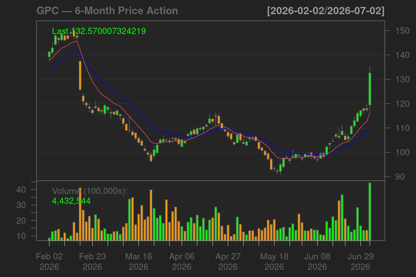Viewport: 416px width, 277px height.
Task: Click the Feb 23 2026 date label
Action: 93,262
